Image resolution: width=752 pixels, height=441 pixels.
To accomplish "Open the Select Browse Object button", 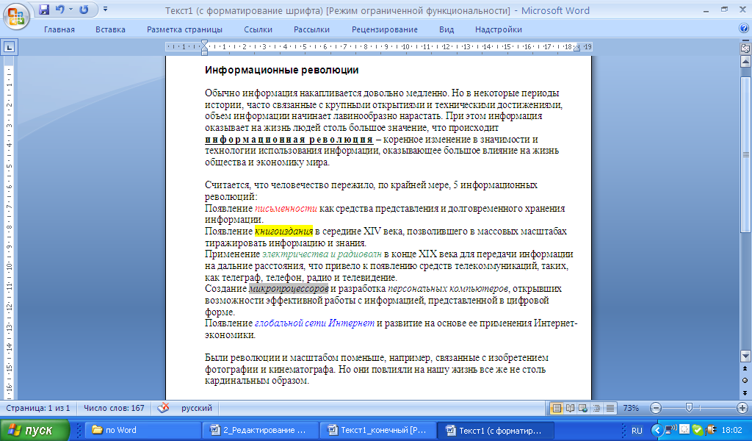I will [x=745, y=381].
